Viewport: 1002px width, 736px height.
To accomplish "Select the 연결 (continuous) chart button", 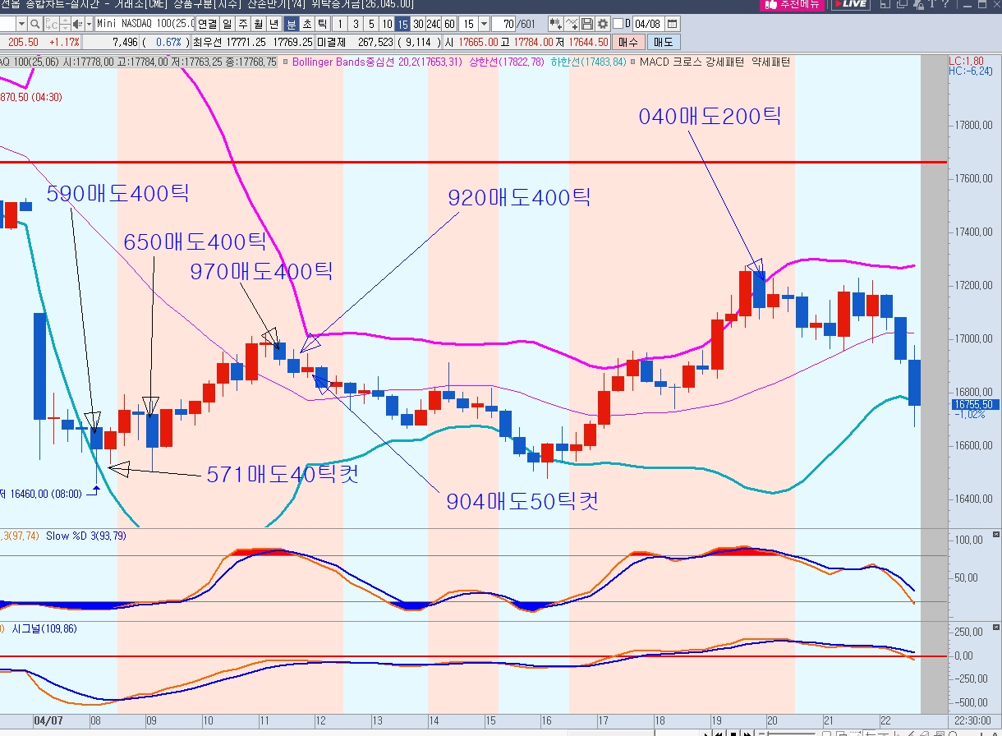I will click(x=207, y=24).
